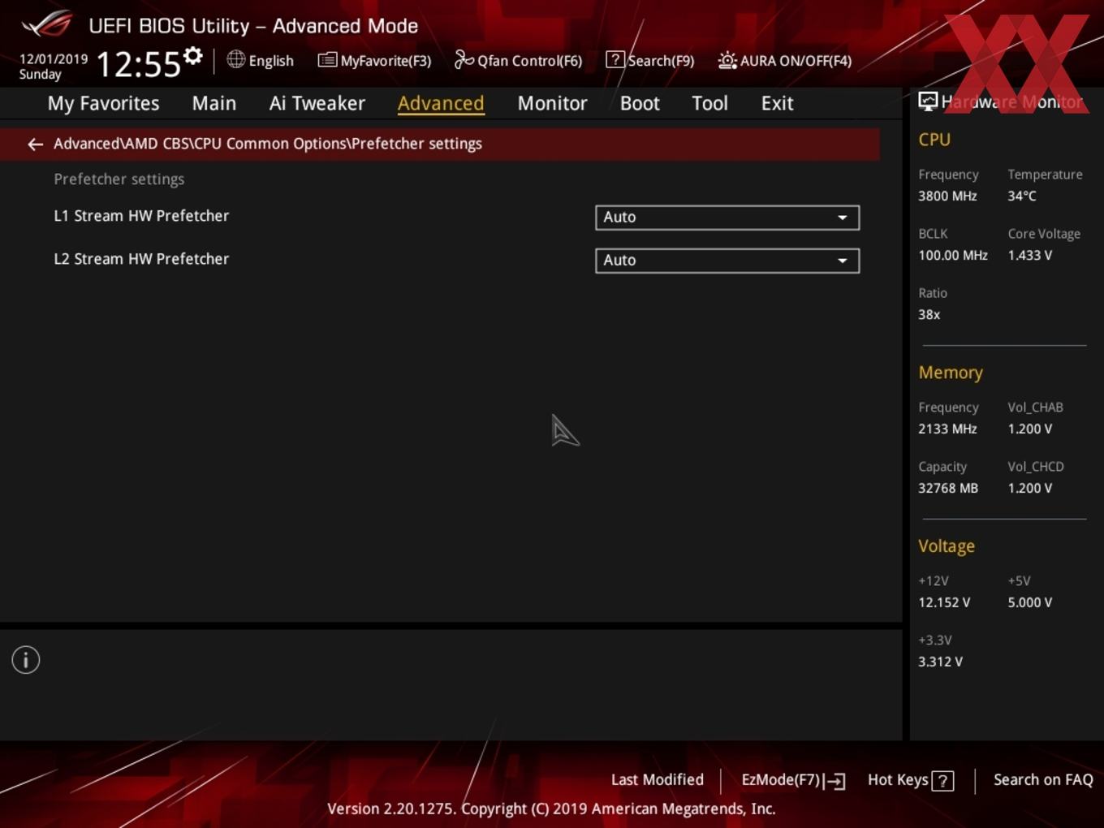Click Ratio 38x value

click(929, 315)
